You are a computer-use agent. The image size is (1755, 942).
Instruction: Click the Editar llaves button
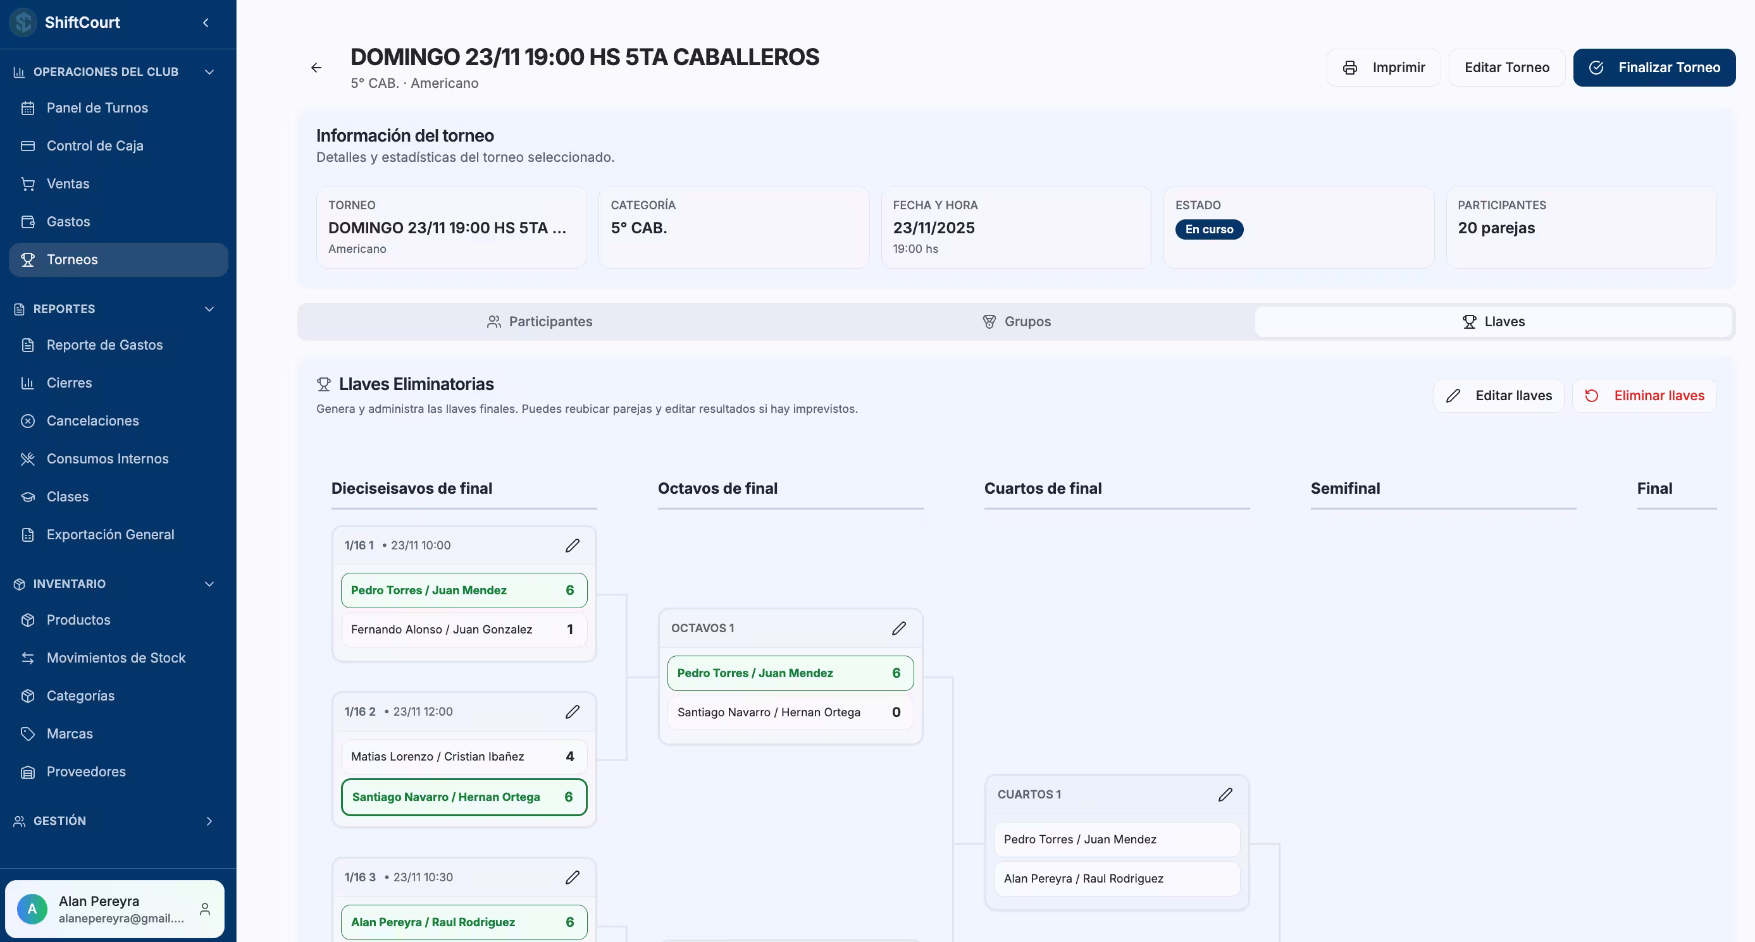1498,395
